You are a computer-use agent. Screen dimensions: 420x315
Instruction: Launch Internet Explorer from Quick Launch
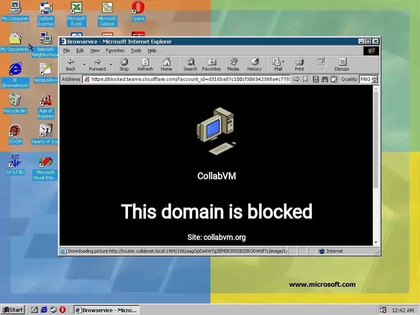pyautogui.click(x=44, y=310)
